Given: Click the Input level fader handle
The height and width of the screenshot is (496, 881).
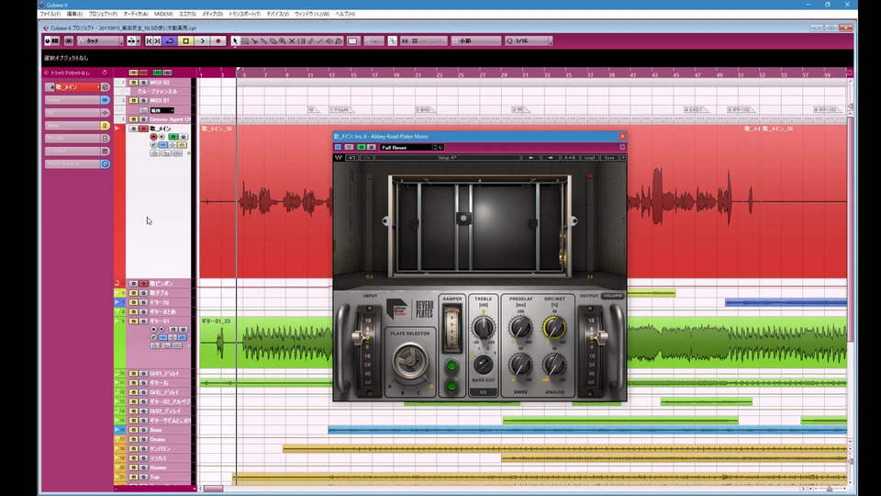Looking at the screenshot, I should (358, 337).
